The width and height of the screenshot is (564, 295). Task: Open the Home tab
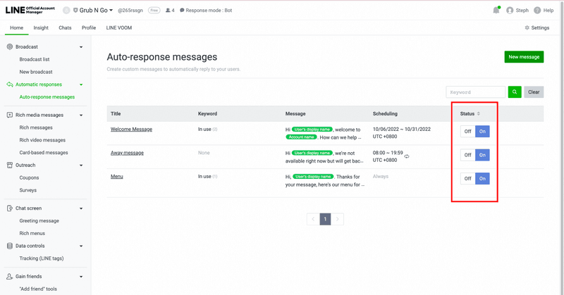pos(16,27)
